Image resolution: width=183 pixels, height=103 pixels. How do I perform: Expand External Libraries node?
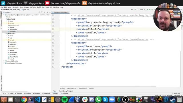pyautogui.click(x=3, y=61)
